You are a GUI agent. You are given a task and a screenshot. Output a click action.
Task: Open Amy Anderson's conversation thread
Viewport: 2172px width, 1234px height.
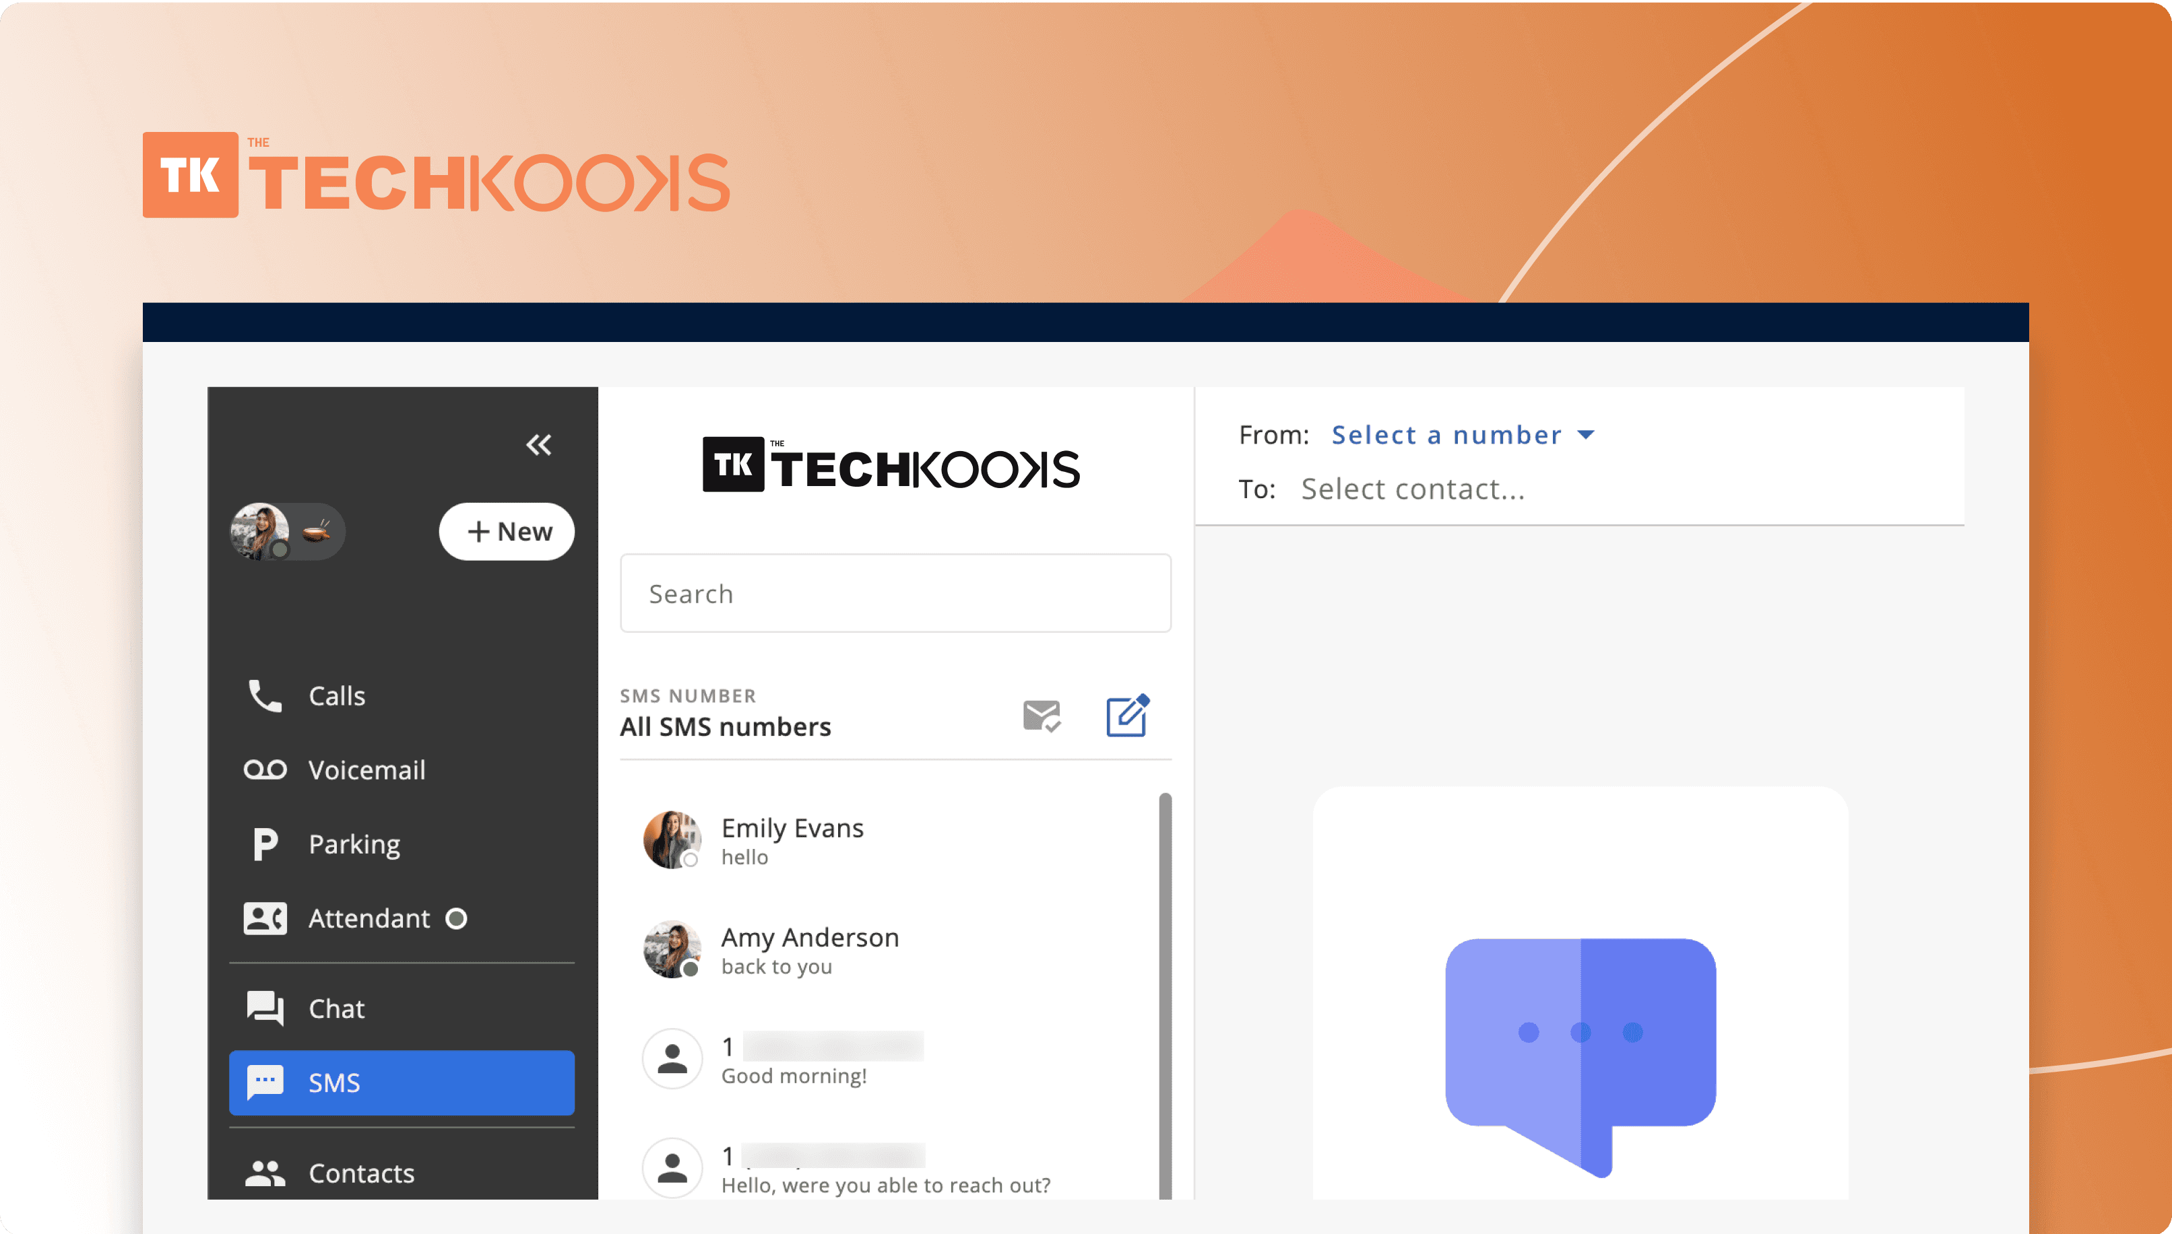[x=810, y=949]
